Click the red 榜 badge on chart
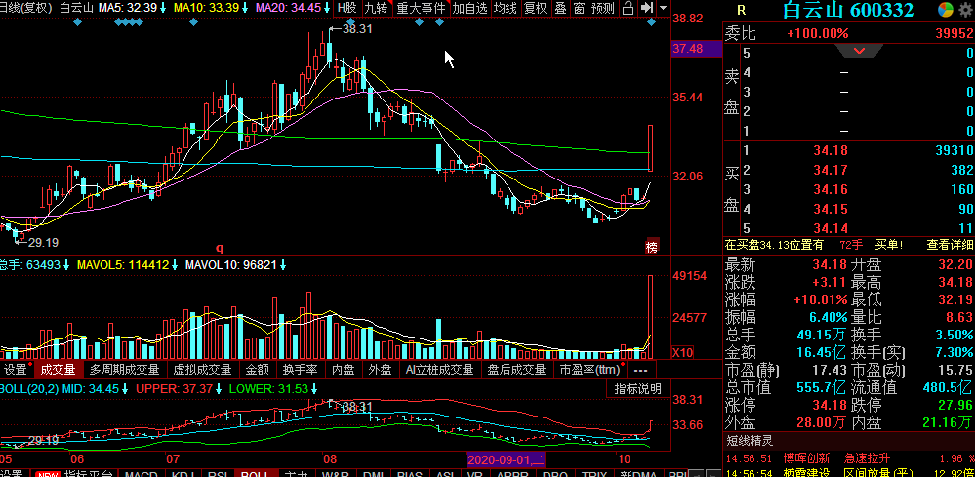Image resolution: width=975 pixels, height=477 pixels. (x=652, y=246)
